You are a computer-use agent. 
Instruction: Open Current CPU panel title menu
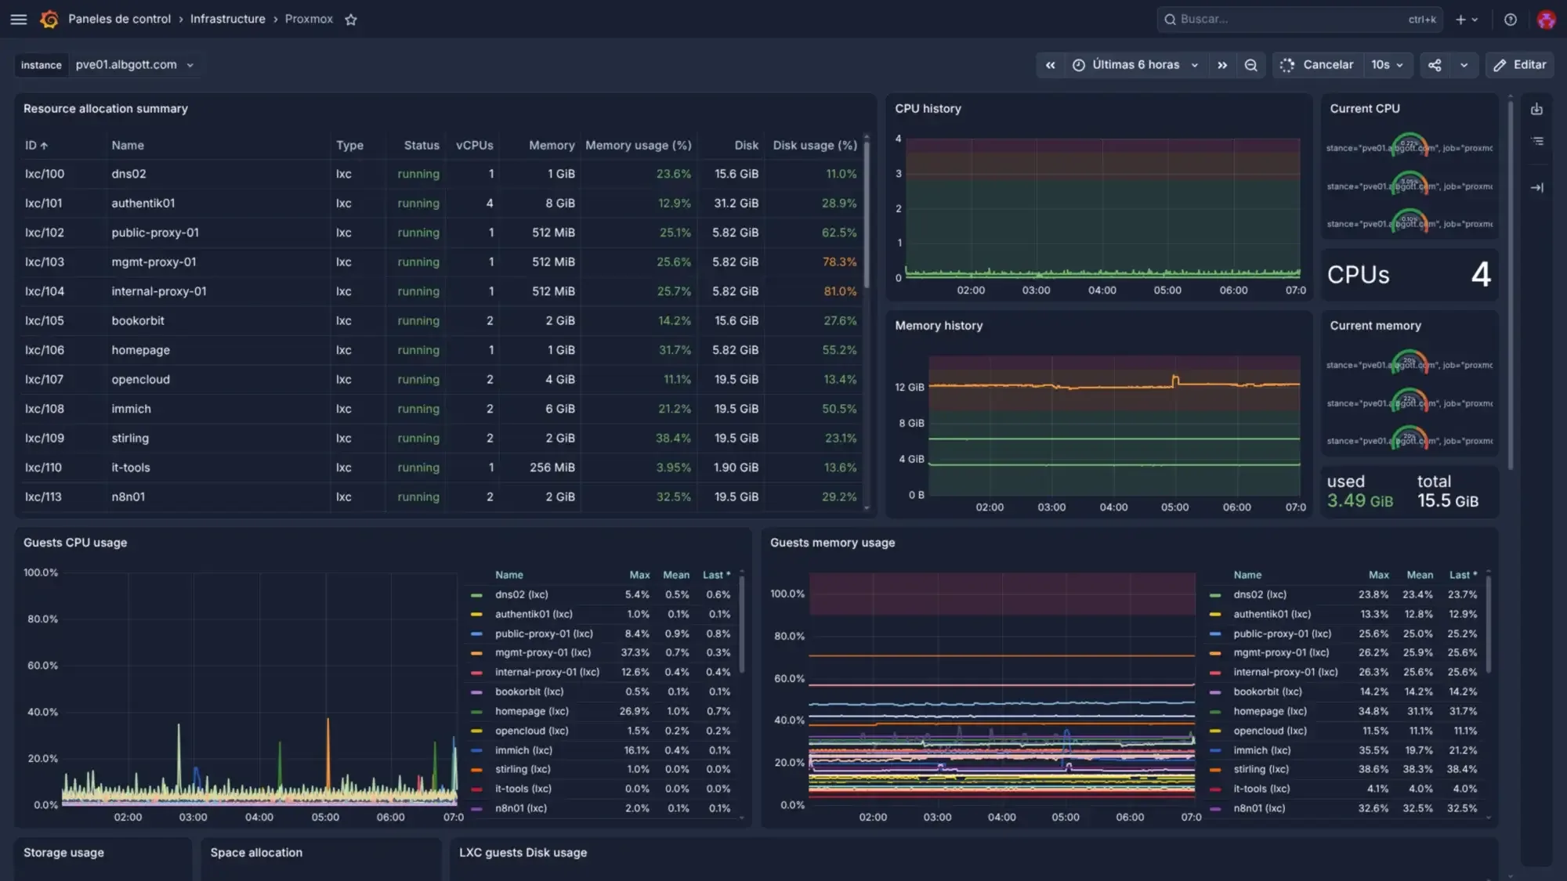[1364, 109]
